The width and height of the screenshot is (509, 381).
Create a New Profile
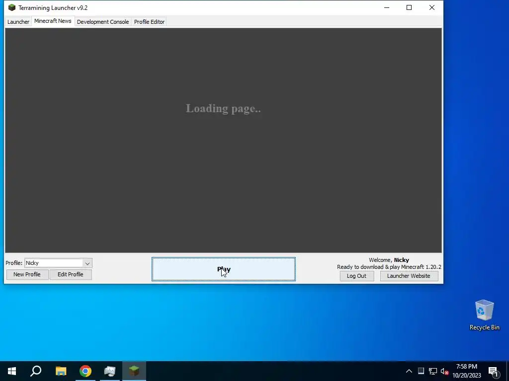27,274
